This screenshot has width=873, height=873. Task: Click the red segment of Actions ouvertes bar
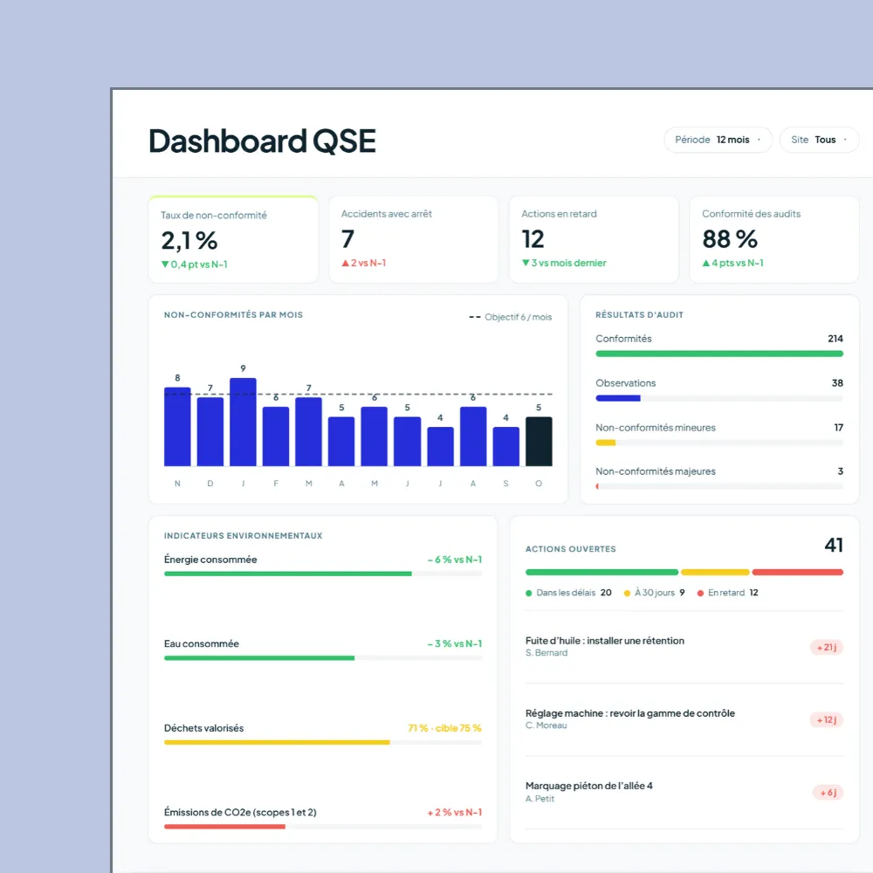pyautogui.click(x=798, y=573)
